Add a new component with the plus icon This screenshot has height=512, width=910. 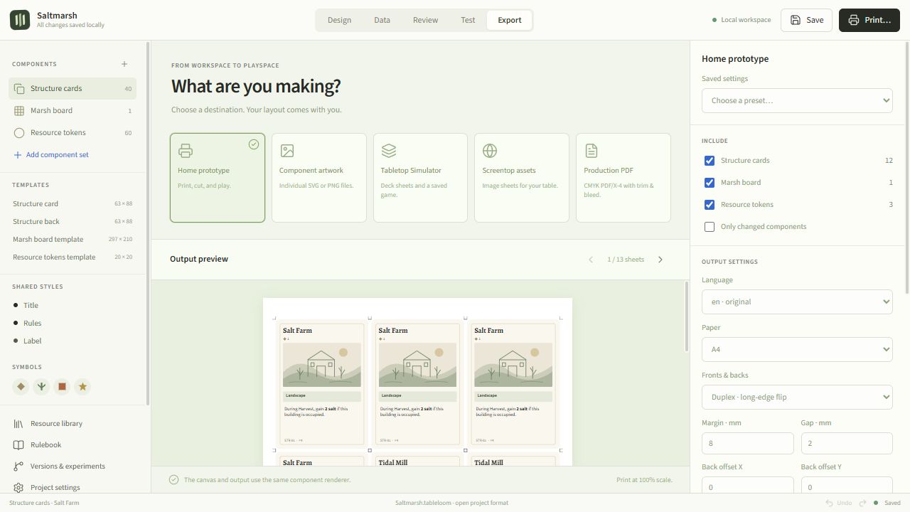[124, 64]
